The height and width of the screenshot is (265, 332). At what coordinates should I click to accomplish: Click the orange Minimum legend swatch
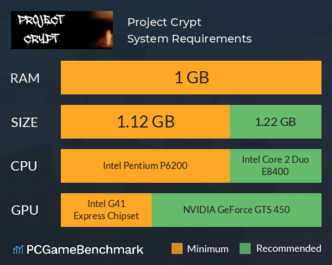click(177, 248)
